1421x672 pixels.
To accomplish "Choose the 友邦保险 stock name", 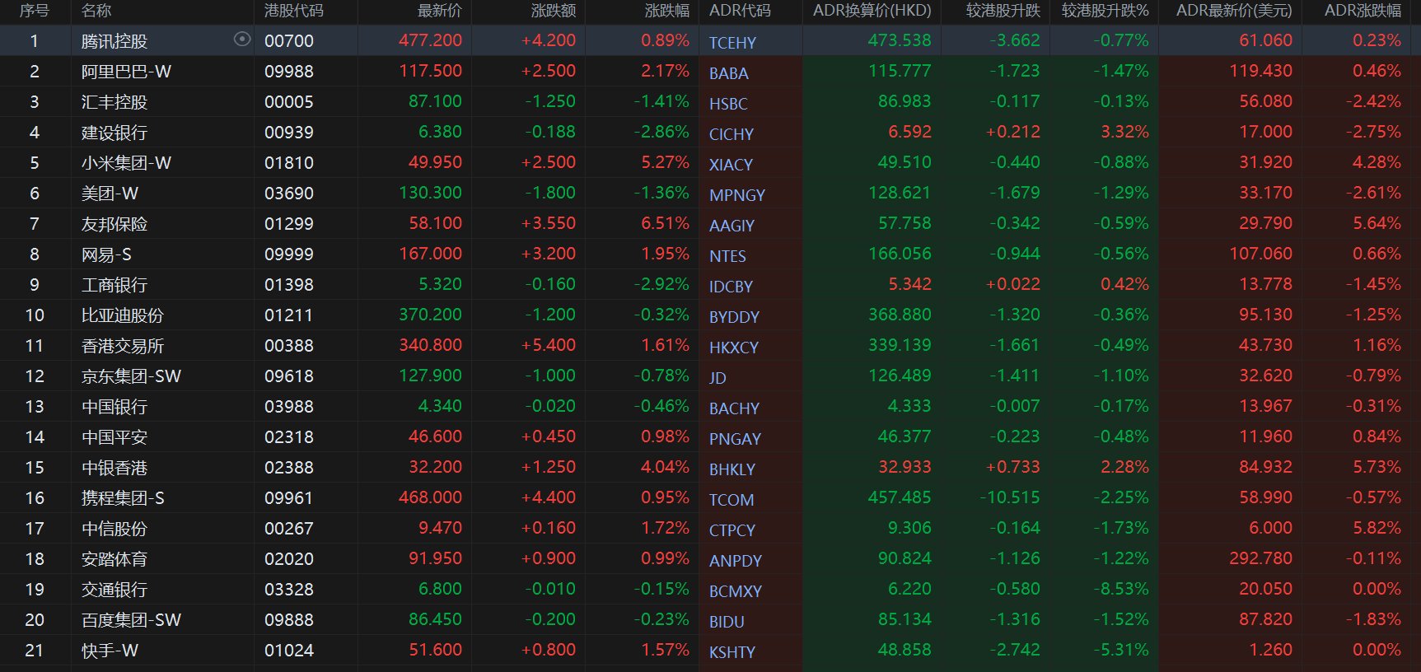I will coord(115,224).
